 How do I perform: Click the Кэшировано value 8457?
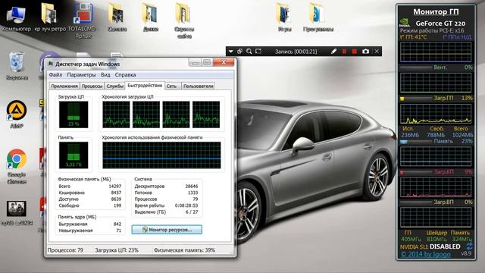click(x=116, y=193)
